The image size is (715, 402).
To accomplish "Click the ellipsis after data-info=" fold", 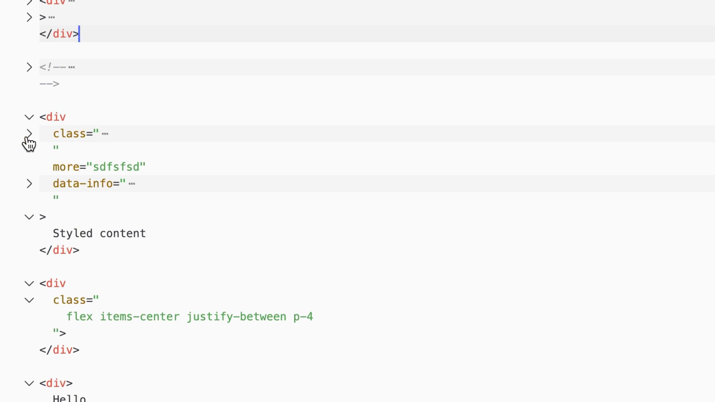I will pos(132,184).
